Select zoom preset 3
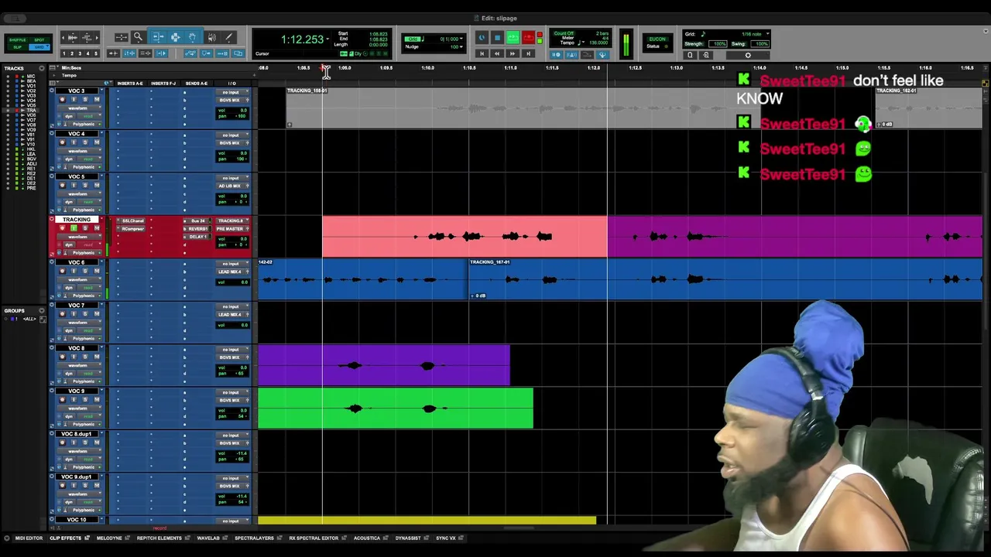This screenshot has width=991, height=557. coord(80,53)
